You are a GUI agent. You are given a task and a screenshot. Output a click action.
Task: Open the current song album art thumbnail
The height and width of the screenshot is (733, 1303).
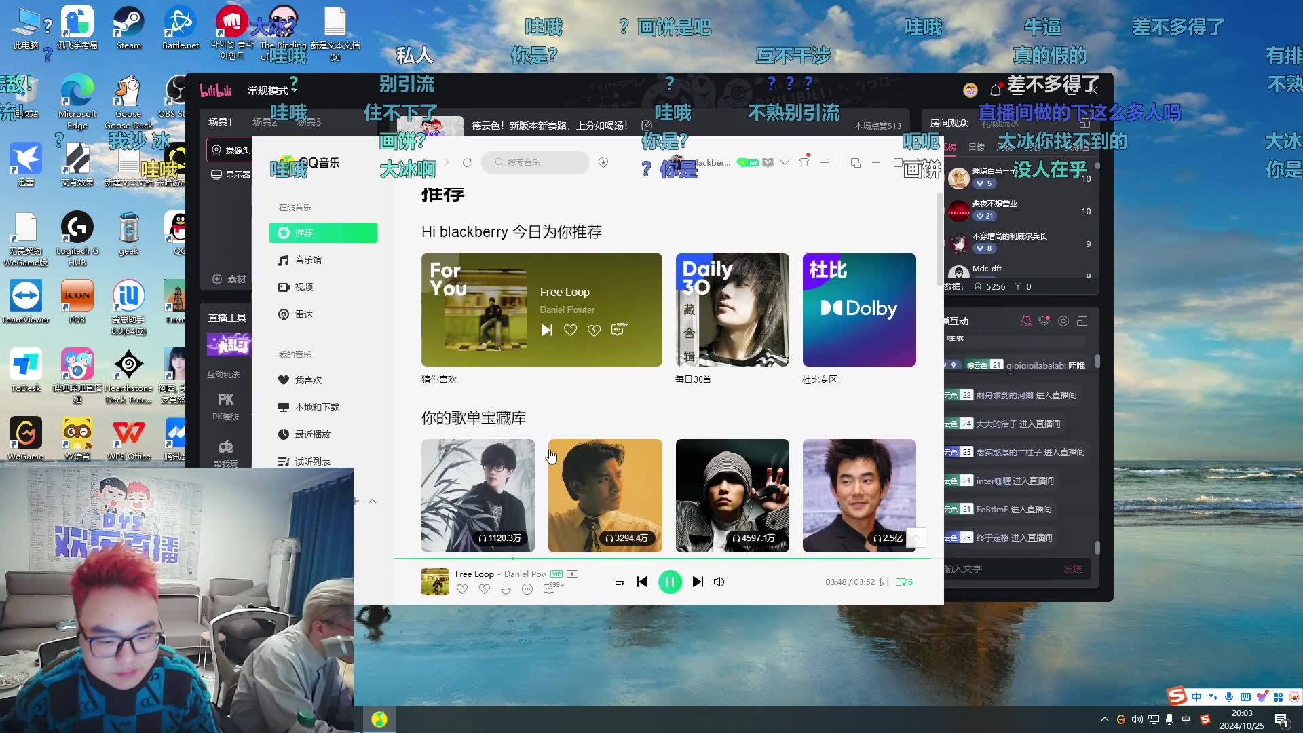coord(435,582)
